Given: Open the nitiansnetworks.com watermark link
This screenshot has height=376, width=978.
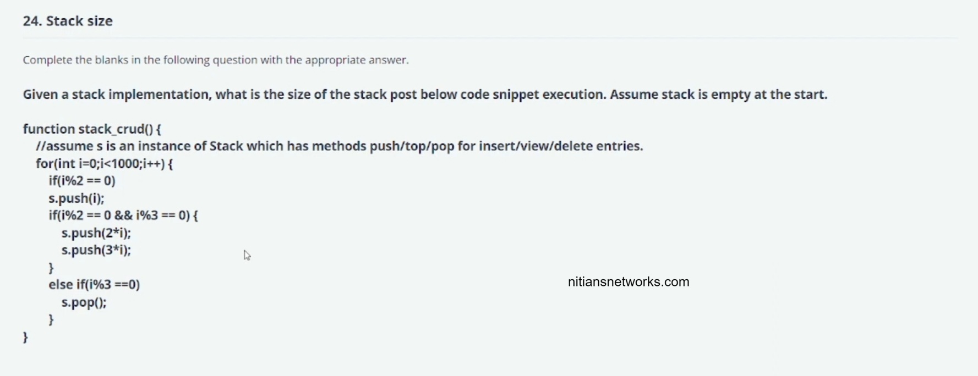Looking at the screenshot, I should (x=628, y=282).
